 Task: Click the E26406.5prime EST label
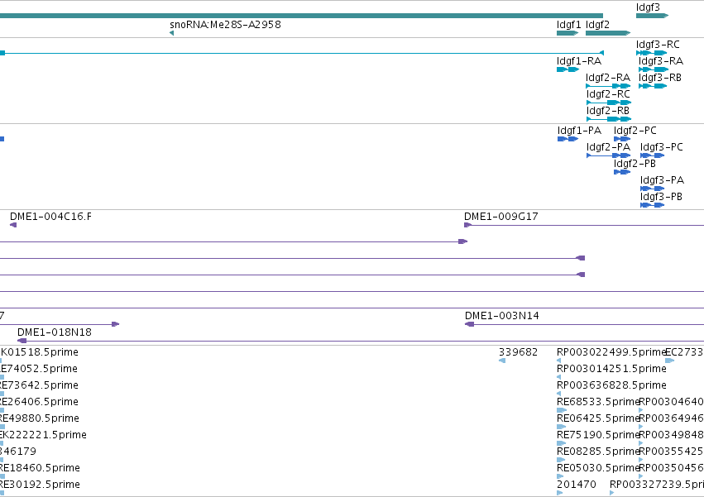[x=39, y=402]
